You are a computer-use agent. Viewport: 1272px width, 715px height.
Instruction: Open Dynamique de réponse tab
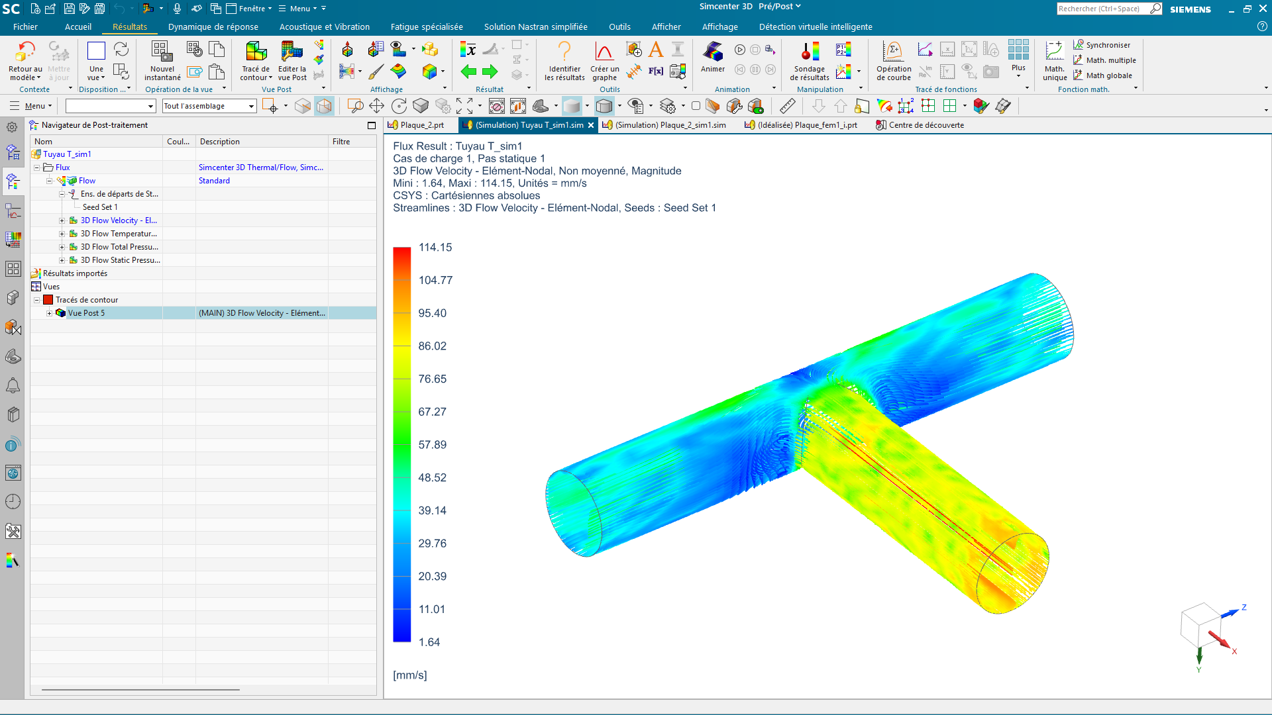(213, 27)
